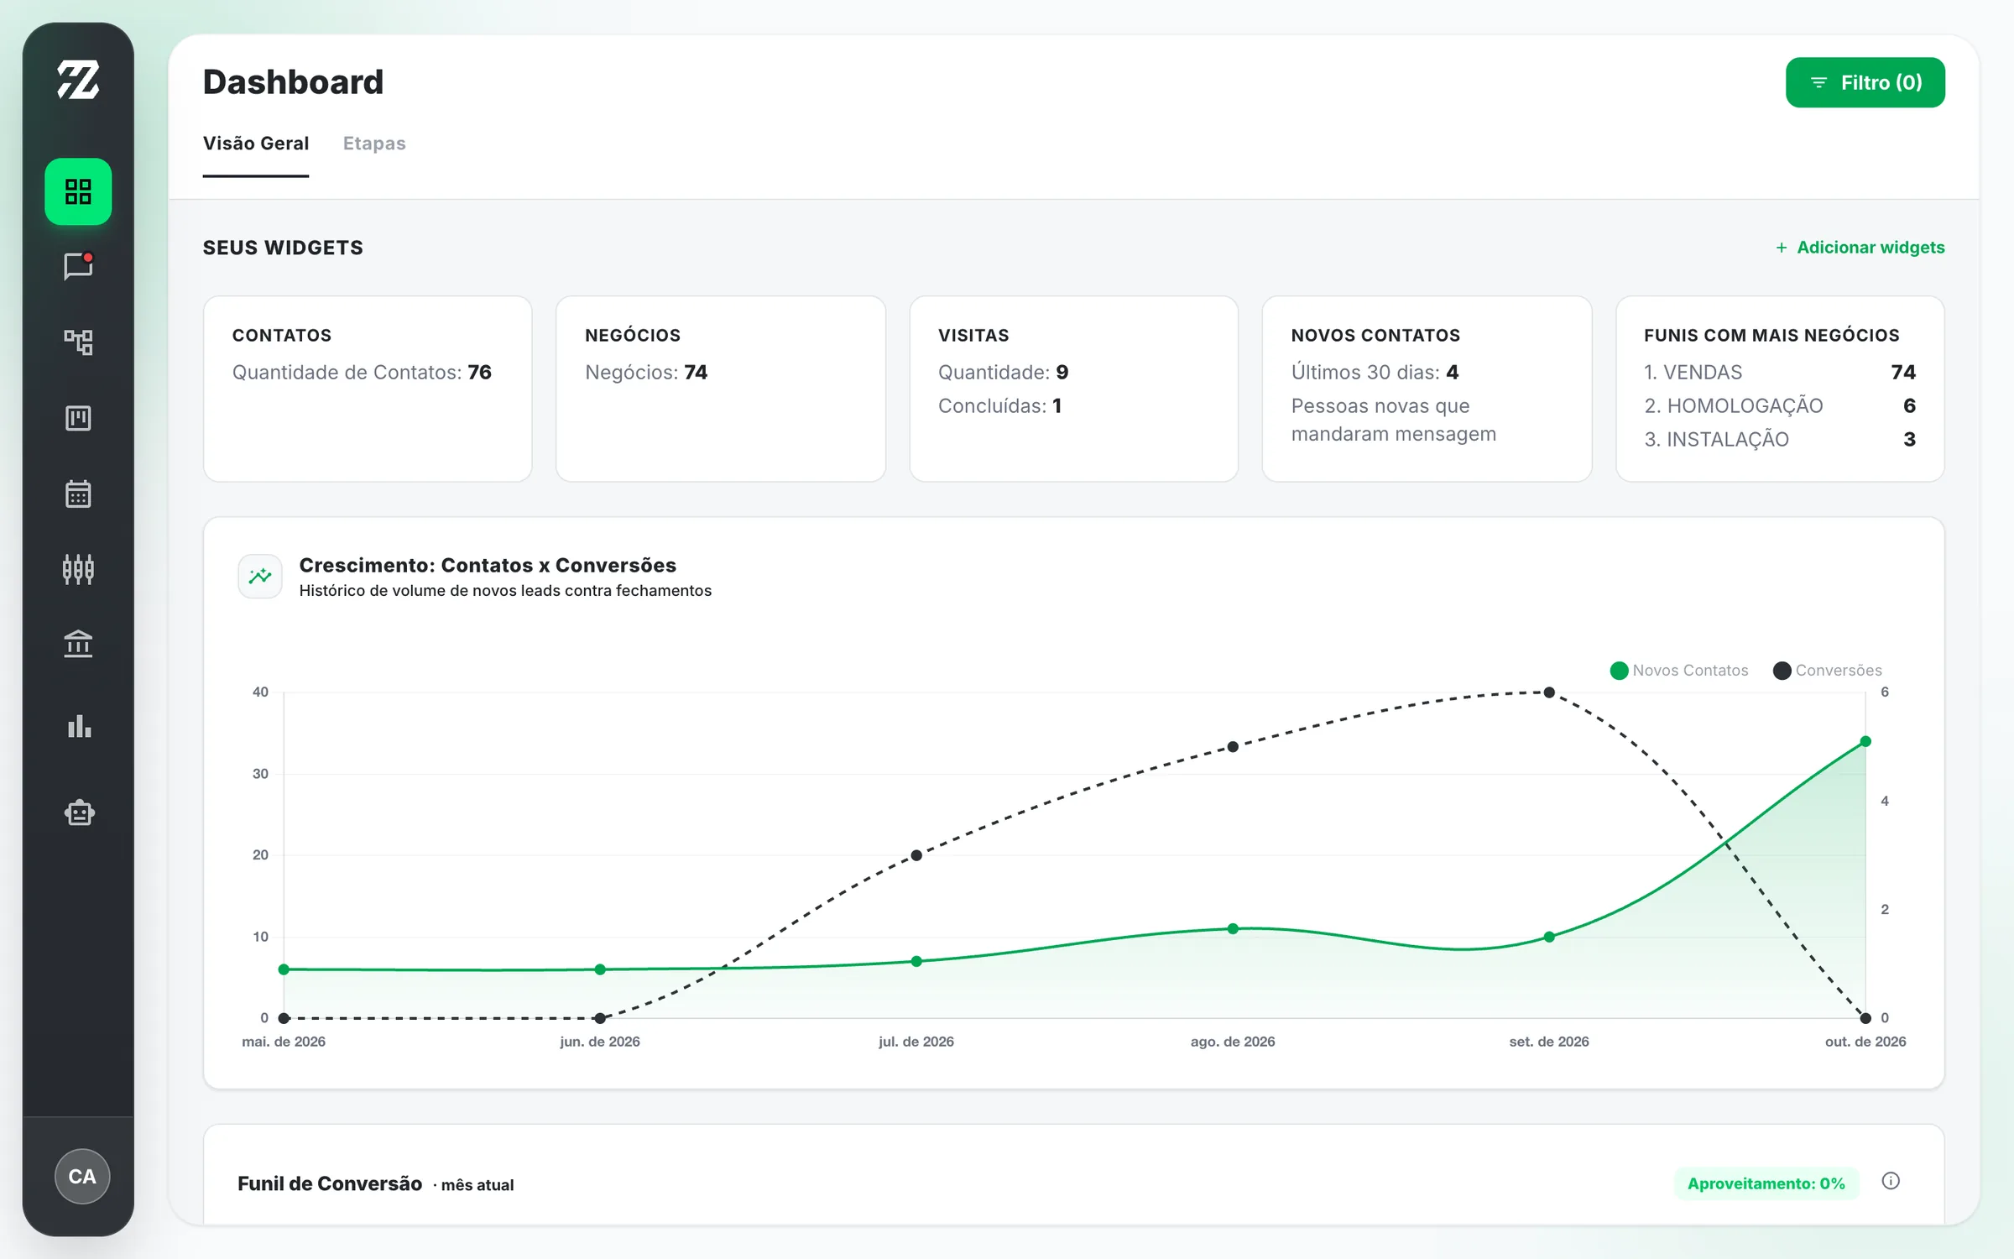Click the 'mai. de 2026' axis label

(x=284, y=1042)
